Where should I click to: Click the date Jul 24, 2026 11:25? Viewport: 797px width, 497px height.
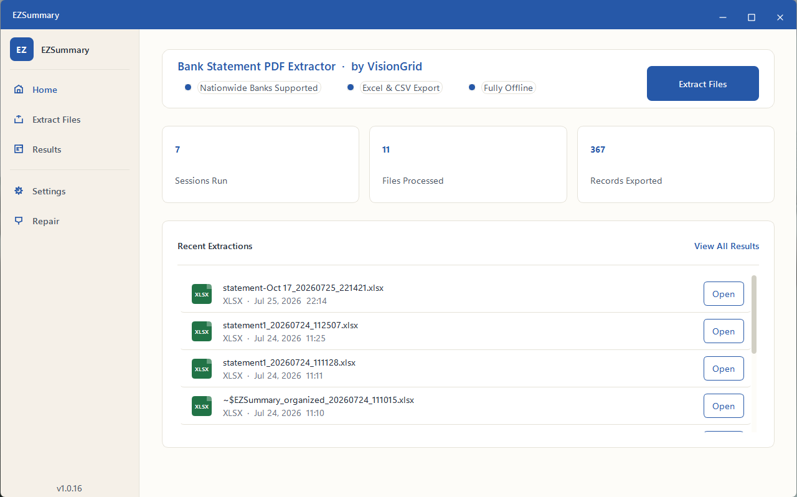point(290,338)
